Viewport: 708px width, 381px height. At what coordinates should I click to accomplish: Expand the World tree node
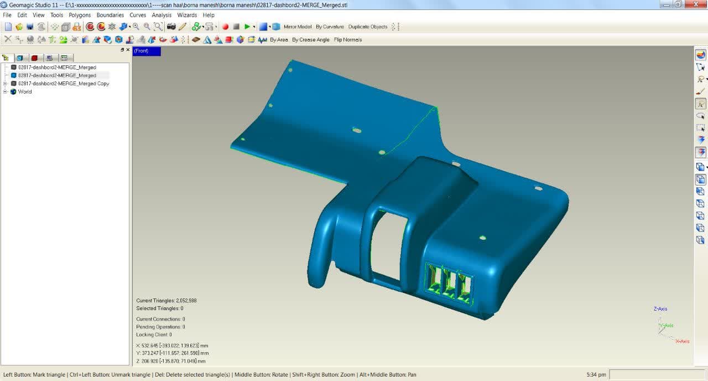pos(5,92)
